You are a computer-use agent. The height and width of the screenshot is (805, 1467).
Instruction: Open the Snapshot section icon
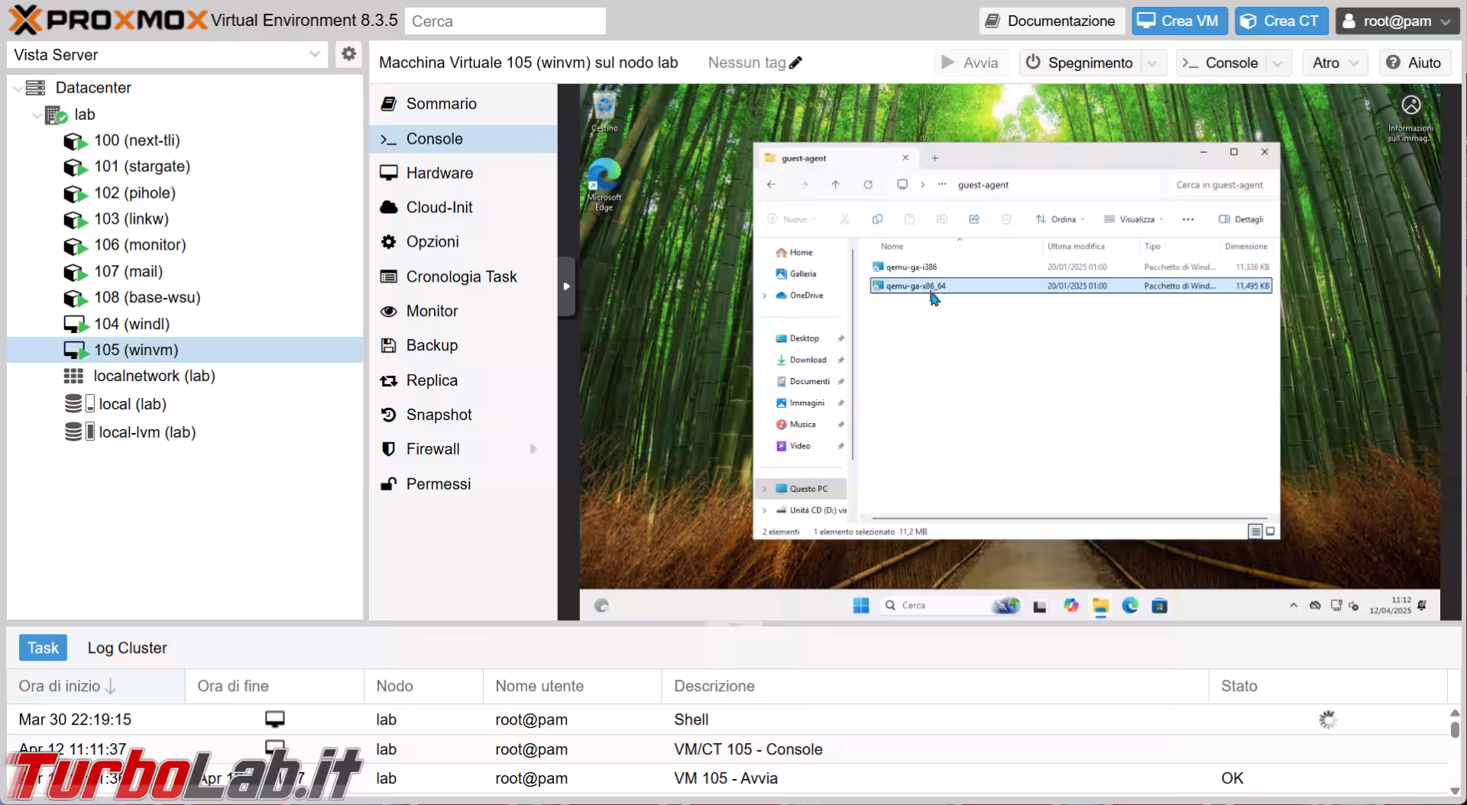tap(389, 415)
